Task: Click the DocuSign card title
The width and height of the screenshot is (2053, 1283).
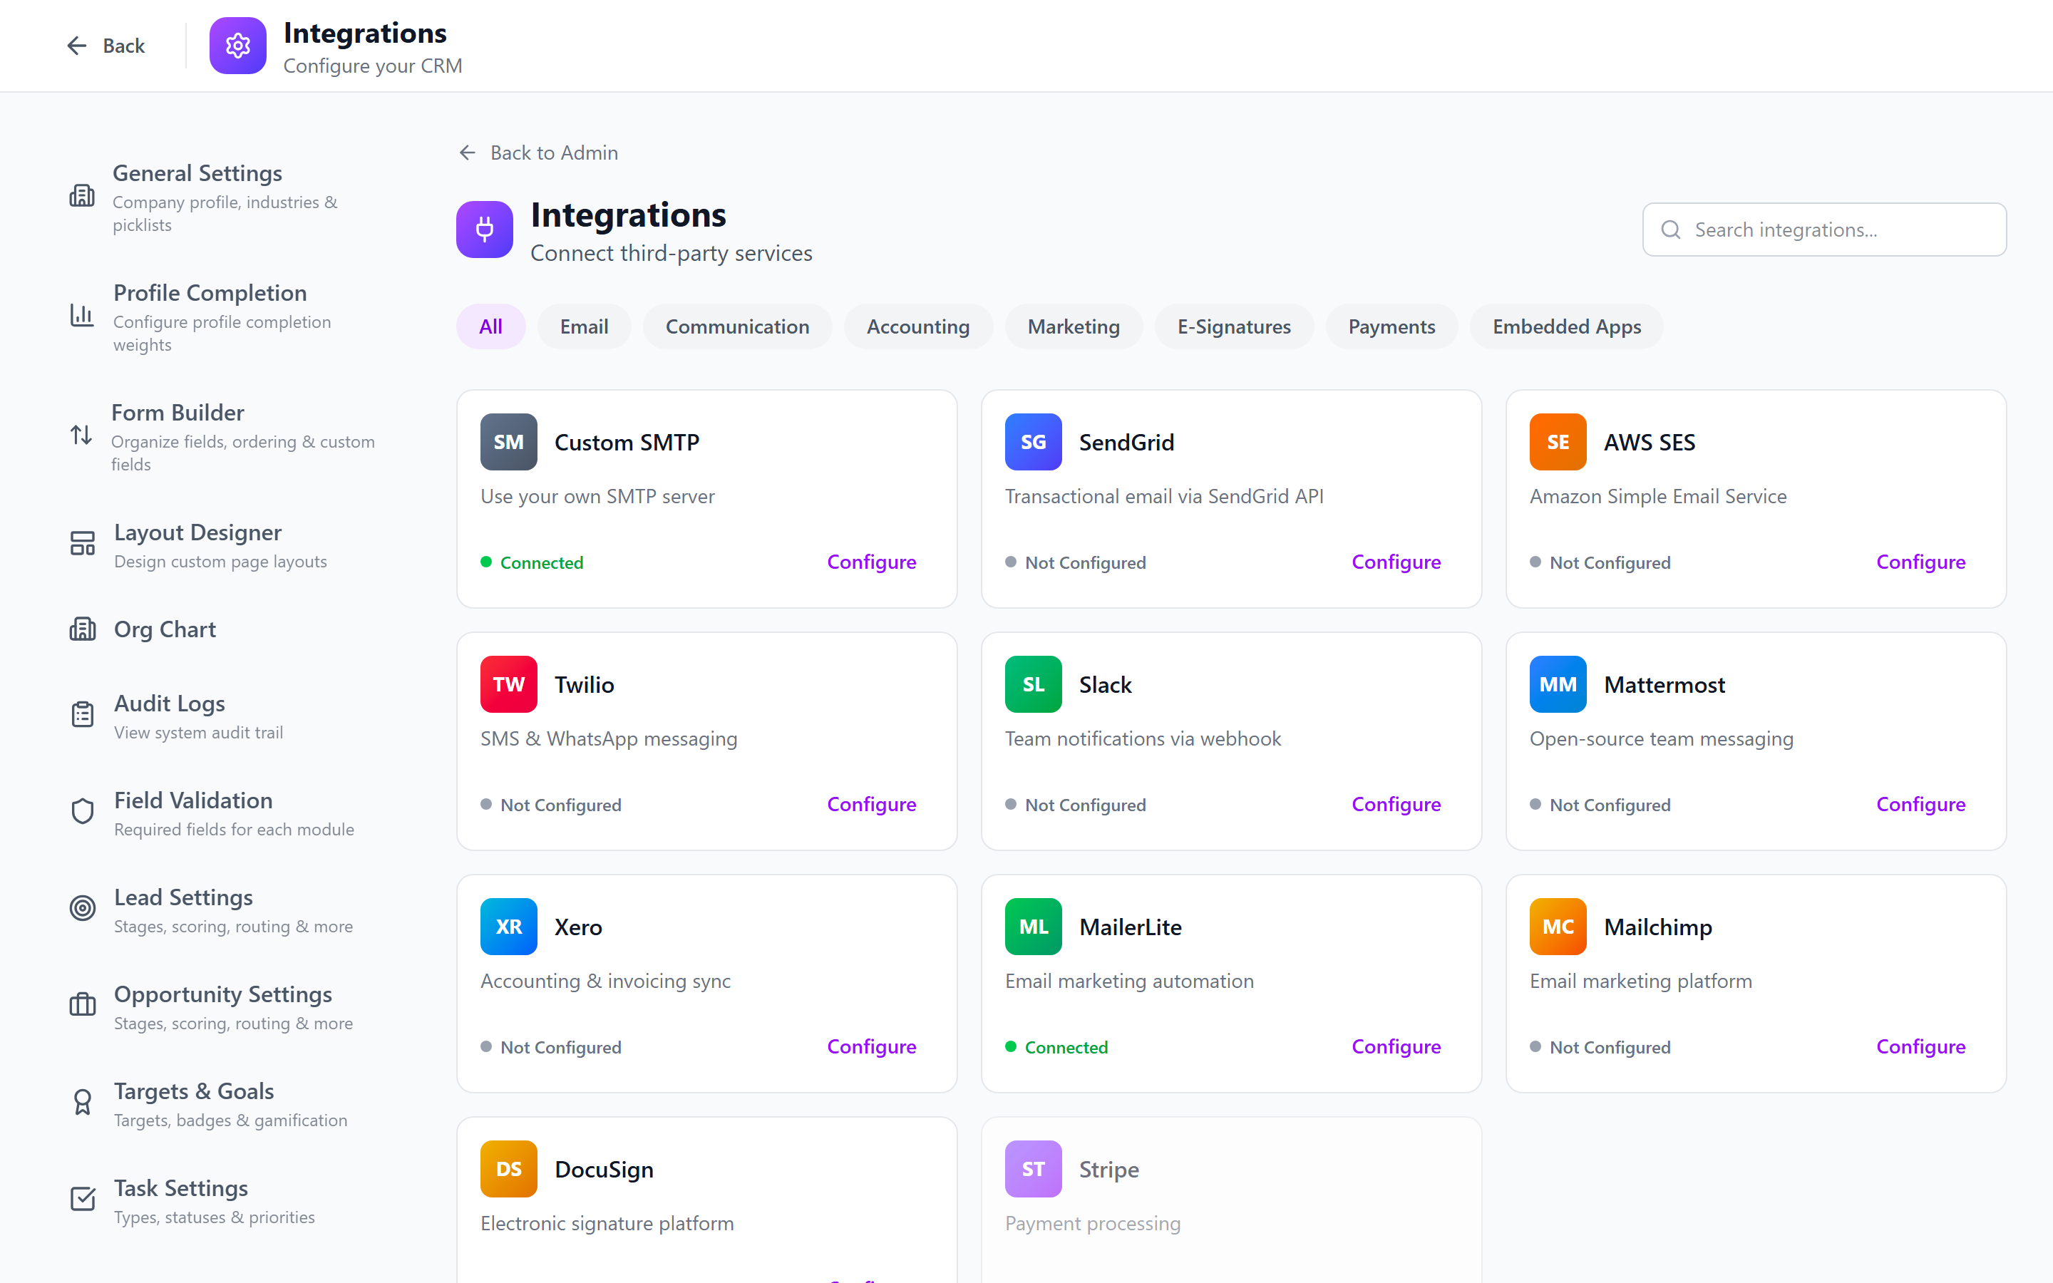Action: coord(603,1169)
